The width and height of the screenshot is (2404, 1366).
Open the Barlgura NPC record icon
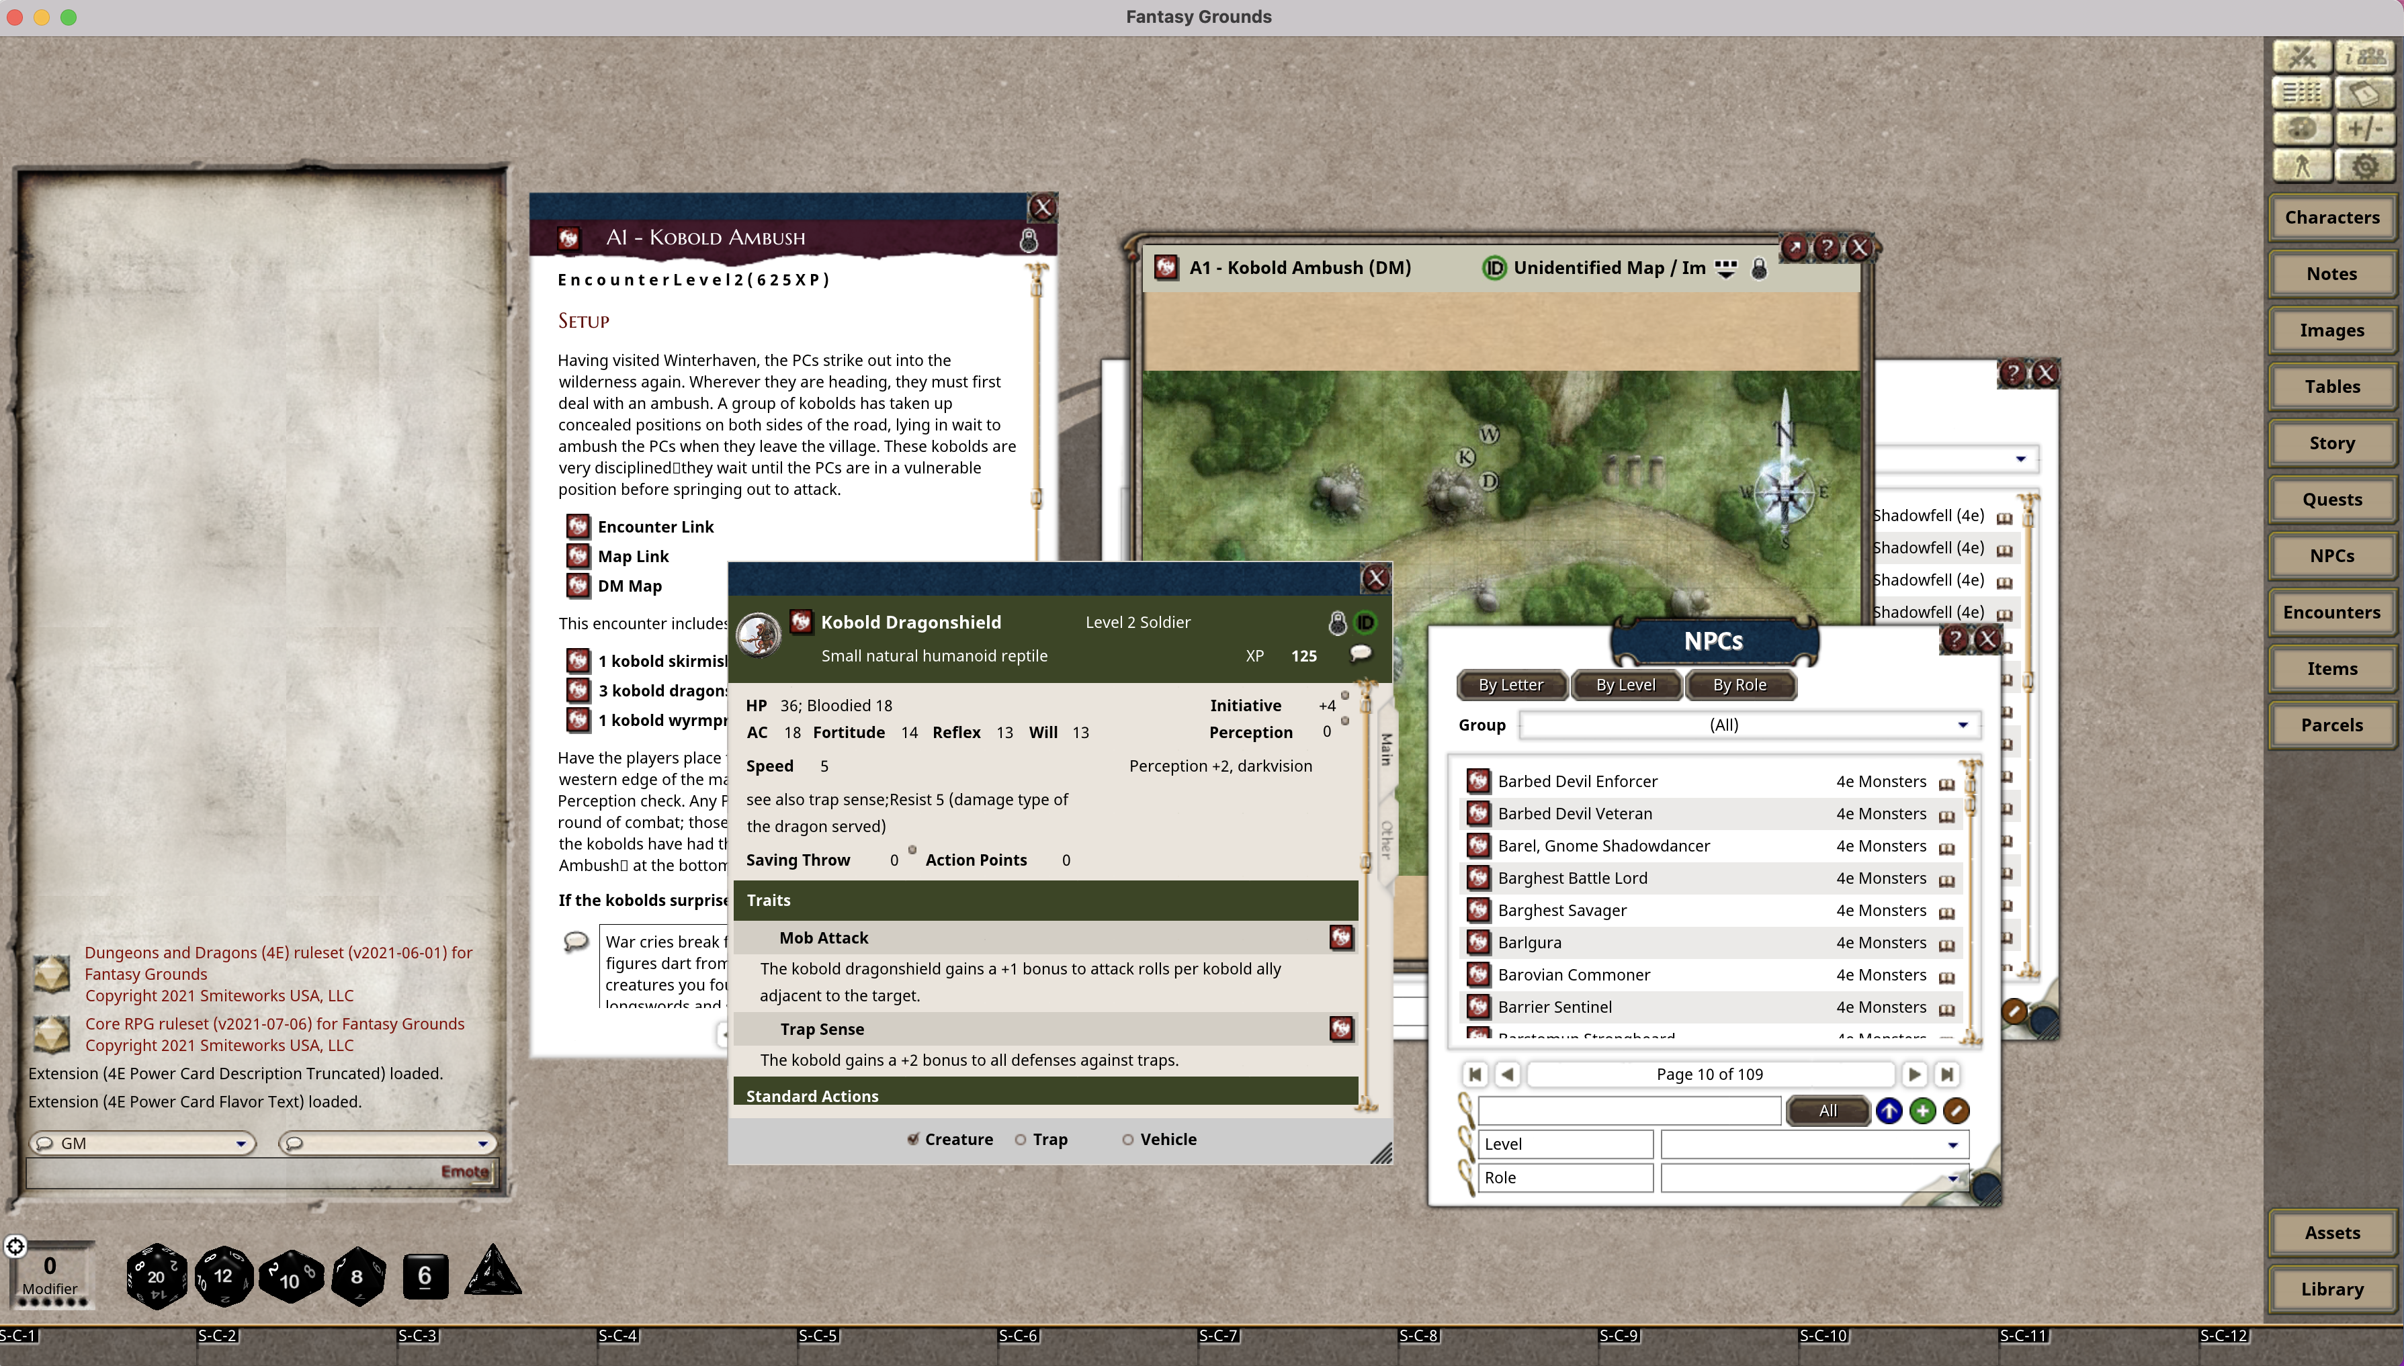1478,942
